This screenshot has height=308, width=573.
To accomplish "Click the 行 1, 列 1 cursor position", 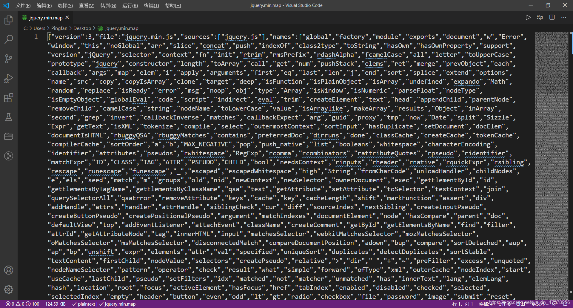I will 463,304.
